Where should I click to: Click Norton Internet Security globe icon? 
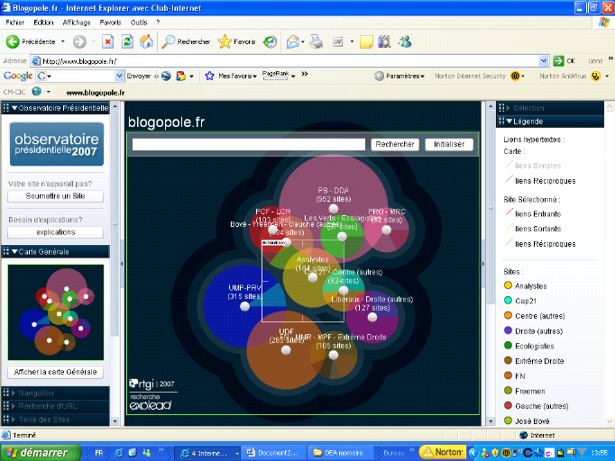(516, 76)
